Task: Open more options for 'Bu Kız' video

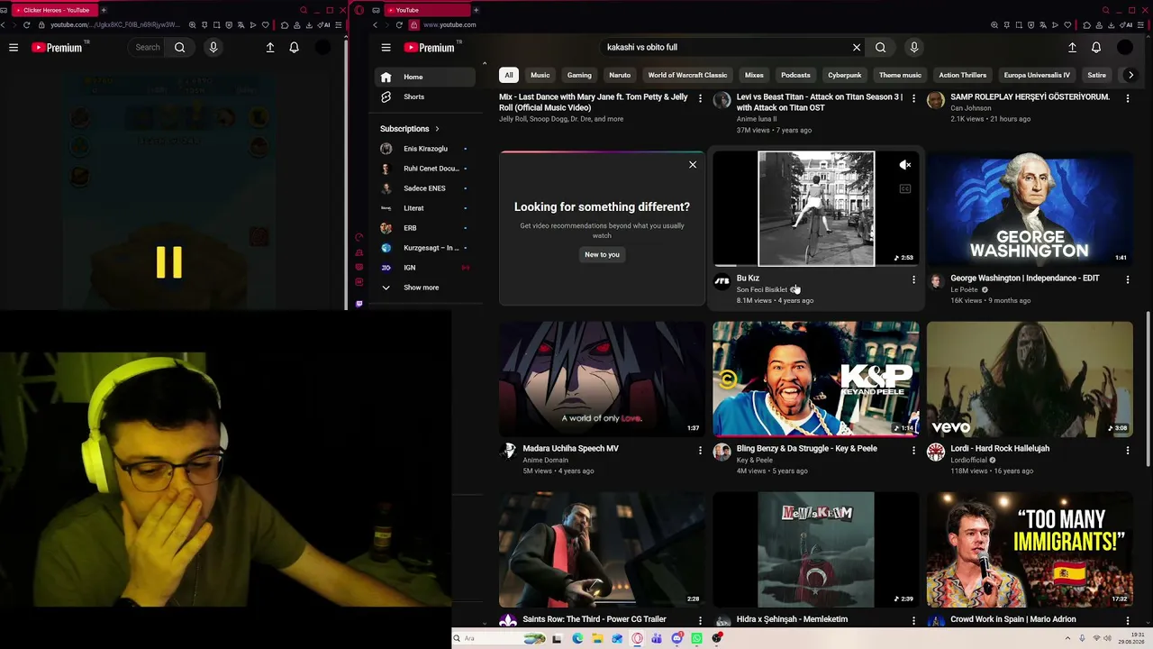Action: [913, 279]
